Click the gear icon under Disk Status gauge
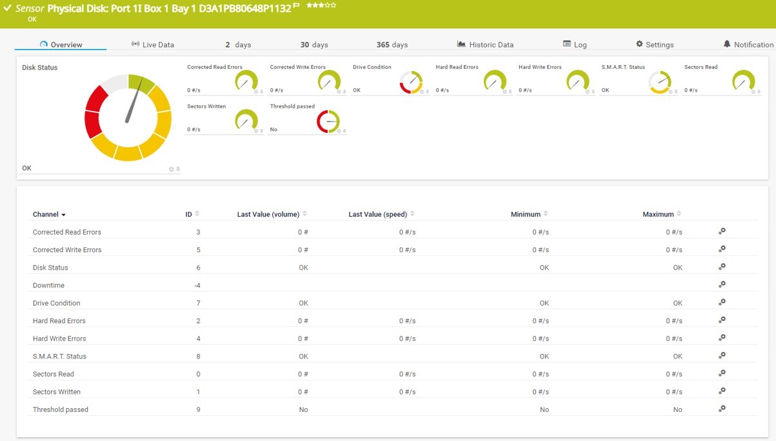776x441 pixels. click(x=172, y=169)
